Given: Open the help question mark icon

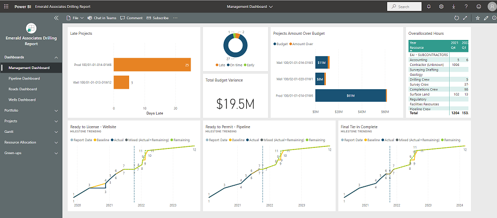Looking at the screenshot, I should pos(466,6).
